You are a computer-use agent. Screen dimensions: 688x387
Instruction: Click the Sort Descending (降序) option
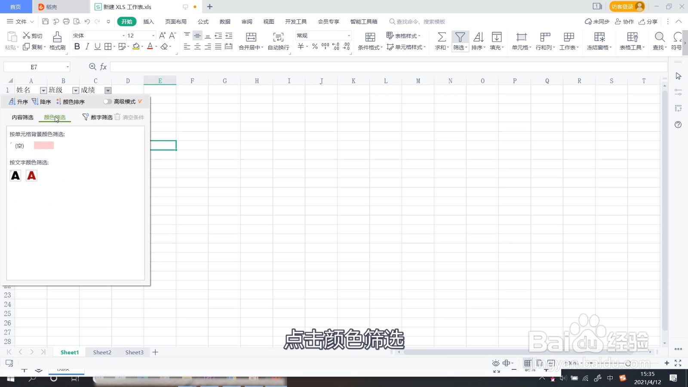click(41, 102)
